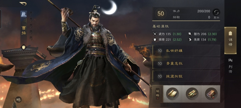Select the rolled bamboo scrolls item
The height and width of the screenshot is (108, 241).
point(192,94)
